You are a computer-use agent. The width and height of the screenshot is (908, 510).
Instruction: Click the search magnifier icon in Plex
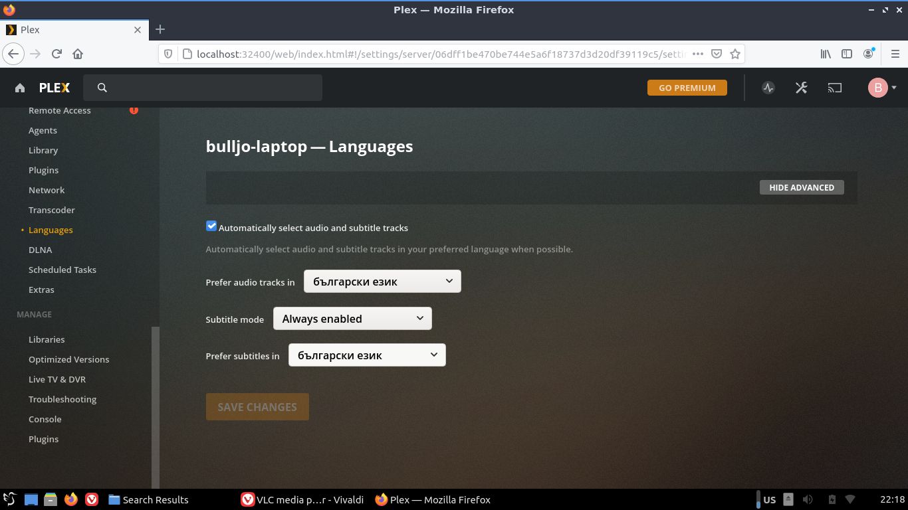pyautogui.click(x=102, y=88)
